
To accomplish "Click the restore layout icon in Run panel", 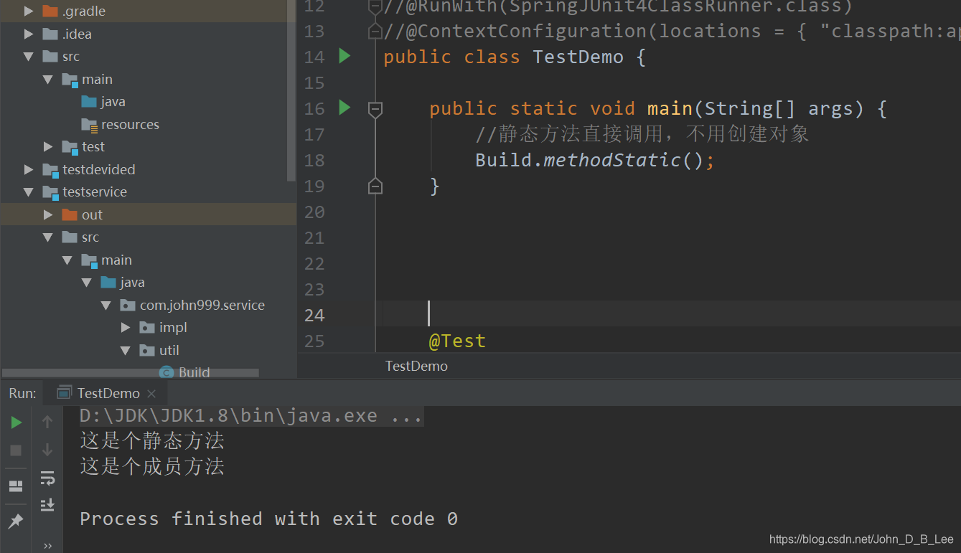I will coord(16,486).
